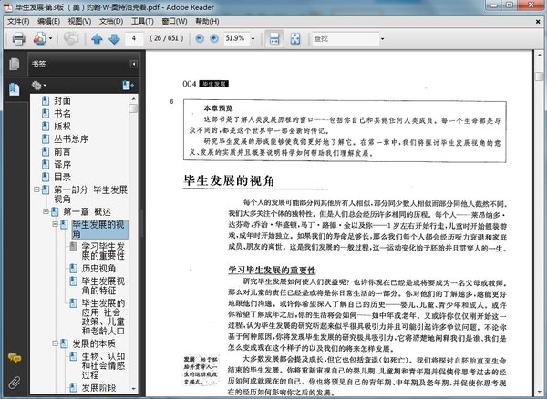Select the 发展的本质 bookmark
Image resolution: width=547 pixels, height=399 pixels.
click(94, 343)
